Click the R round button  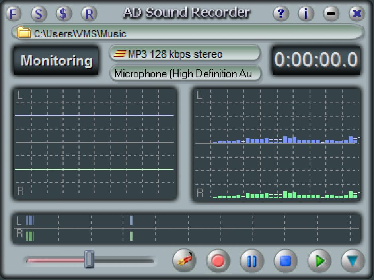90,14
